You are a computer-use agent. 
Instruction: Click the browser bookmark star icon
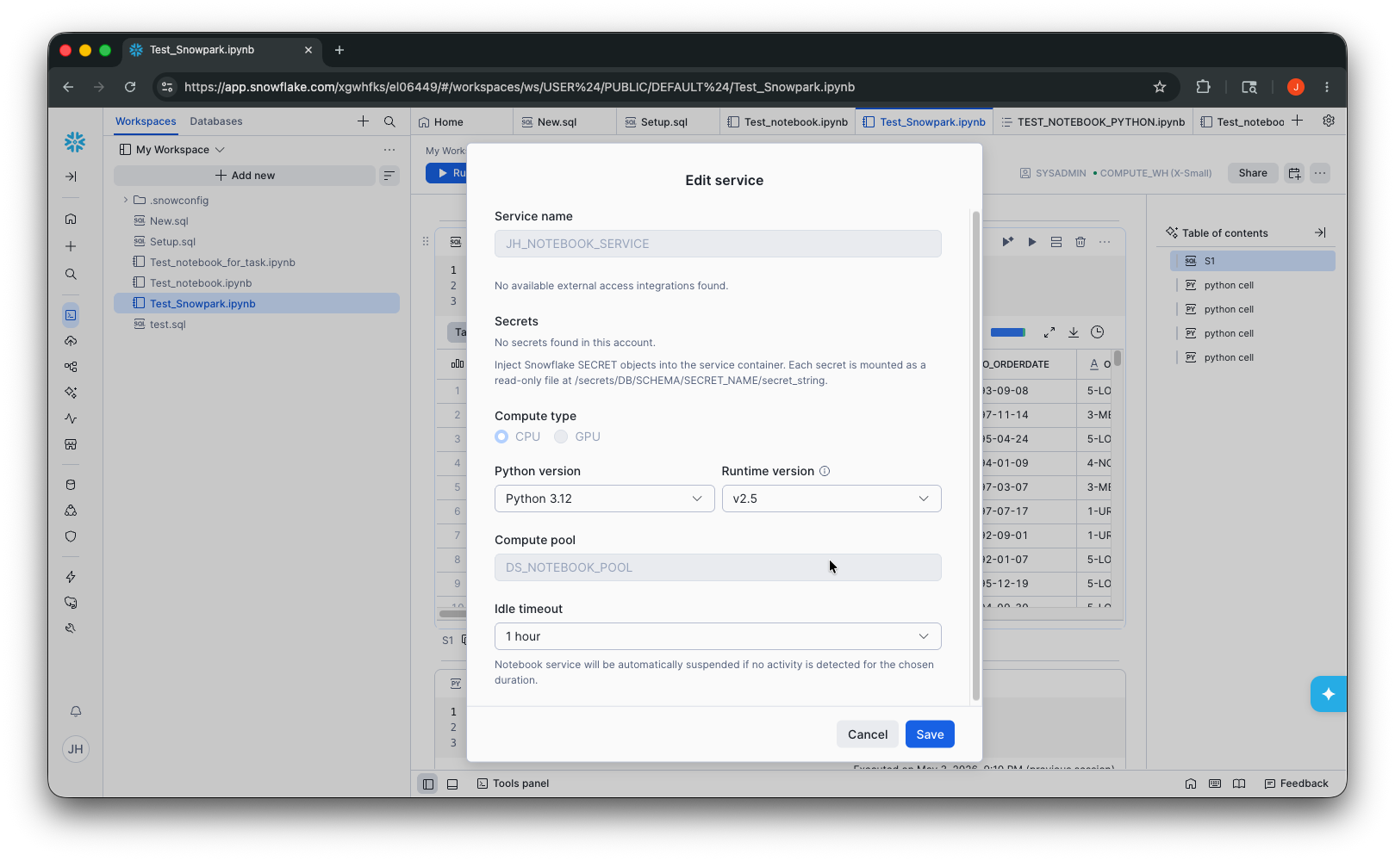[1160, 87]
